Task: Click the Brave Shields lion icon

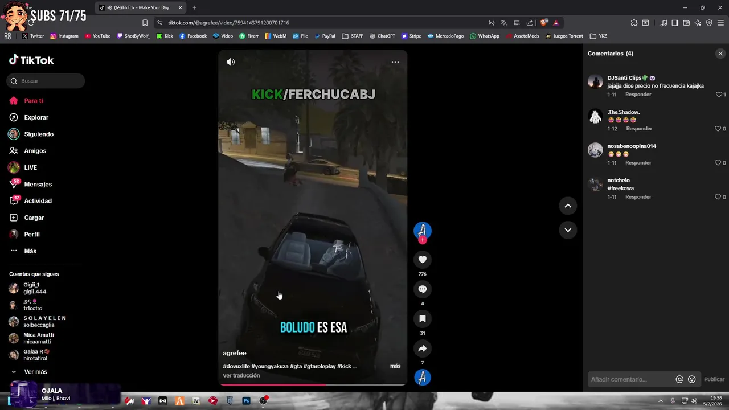Action: pyautogui.click(x=544, y=23)
